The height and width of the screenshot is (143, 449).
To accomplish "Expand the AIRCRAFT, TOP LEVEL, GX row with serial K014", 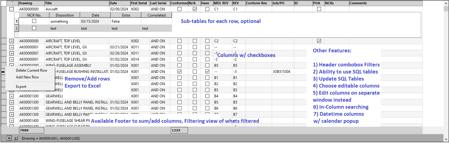I will (x=12, y=59).
